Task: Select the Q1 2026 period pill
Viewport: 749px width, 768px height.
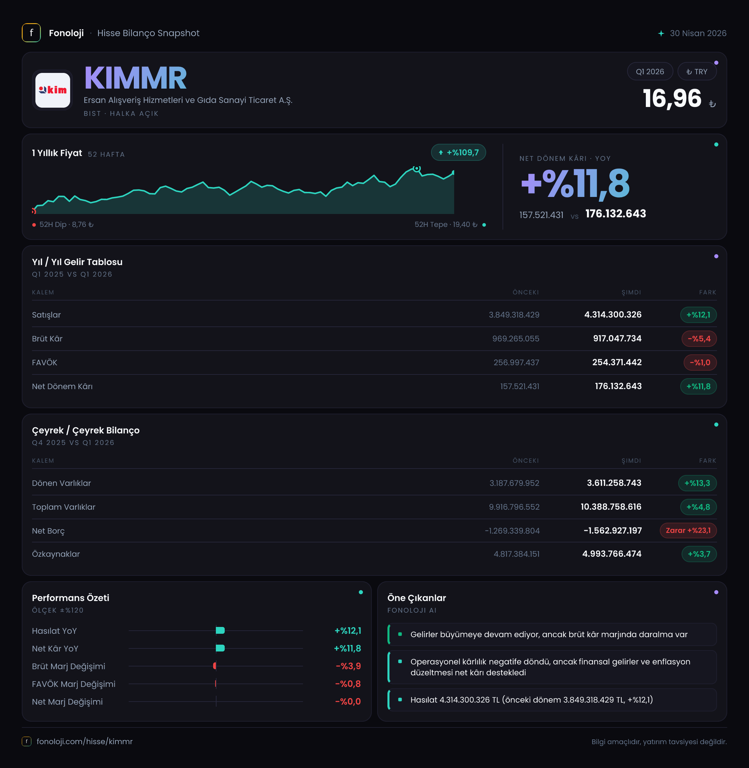Action: (x=650, y=72)
